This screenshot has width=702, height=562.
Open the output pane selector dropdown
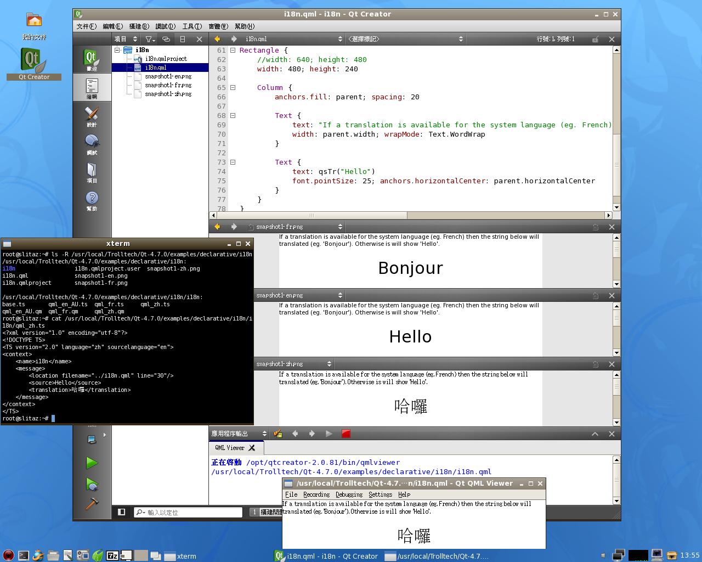click(x=239, y=434)
